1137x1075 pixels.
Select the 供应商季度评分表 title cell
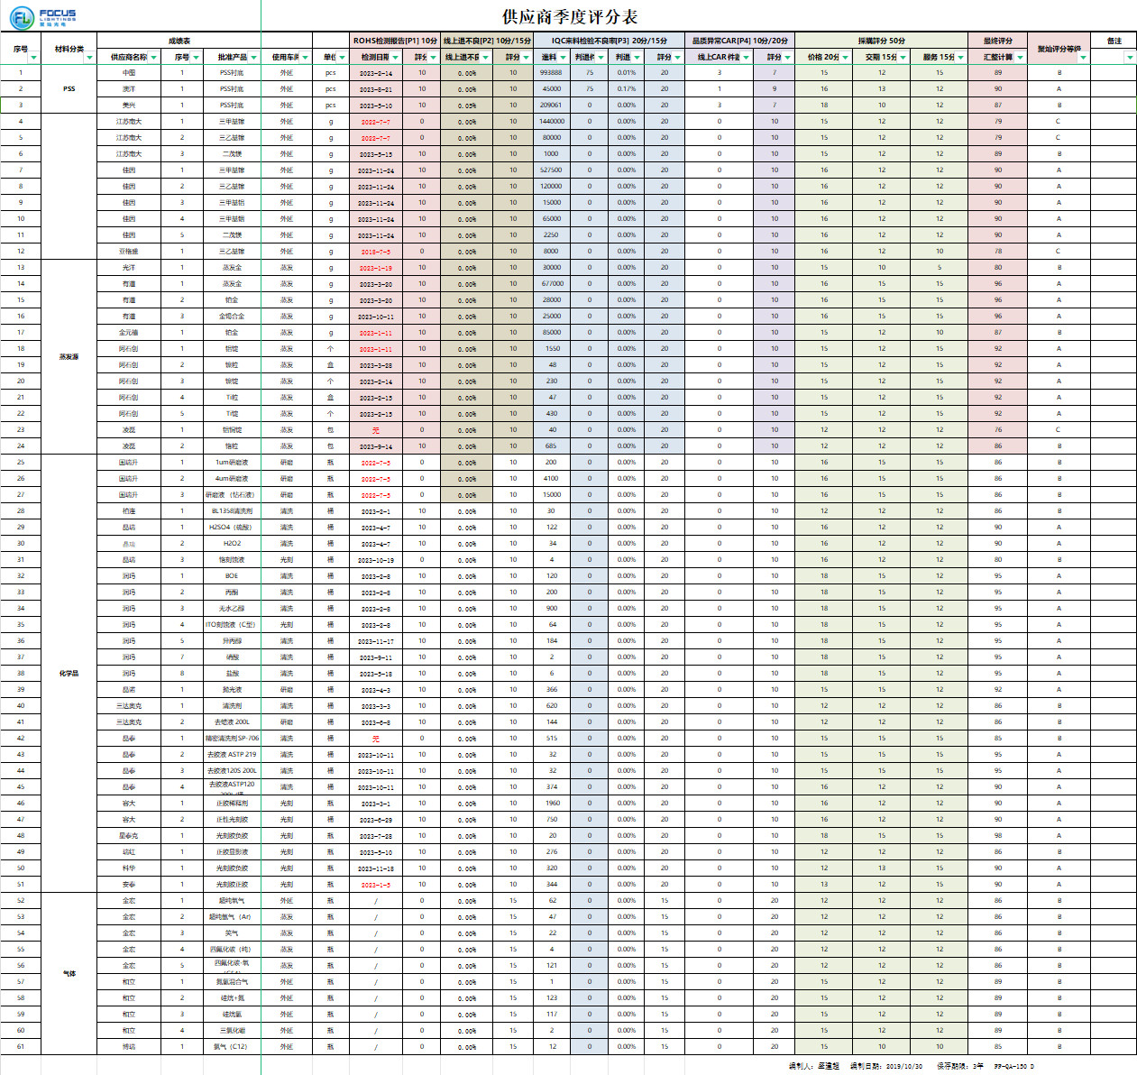570,17
